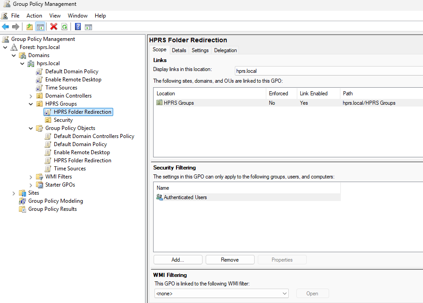Viewport: 423px width, 303px height.
Task: Click the Name column header in Security Filtering
Action: (247, 188)
